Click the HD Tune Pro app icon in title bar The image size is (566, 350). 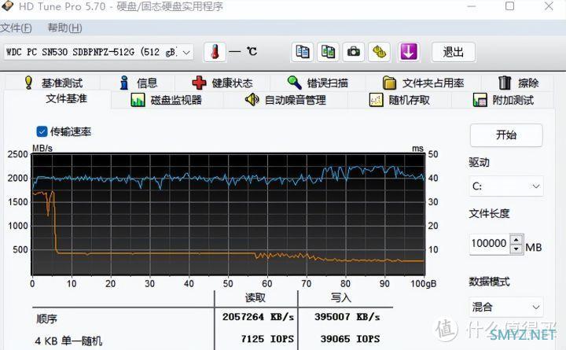click(x=7, y=6)
